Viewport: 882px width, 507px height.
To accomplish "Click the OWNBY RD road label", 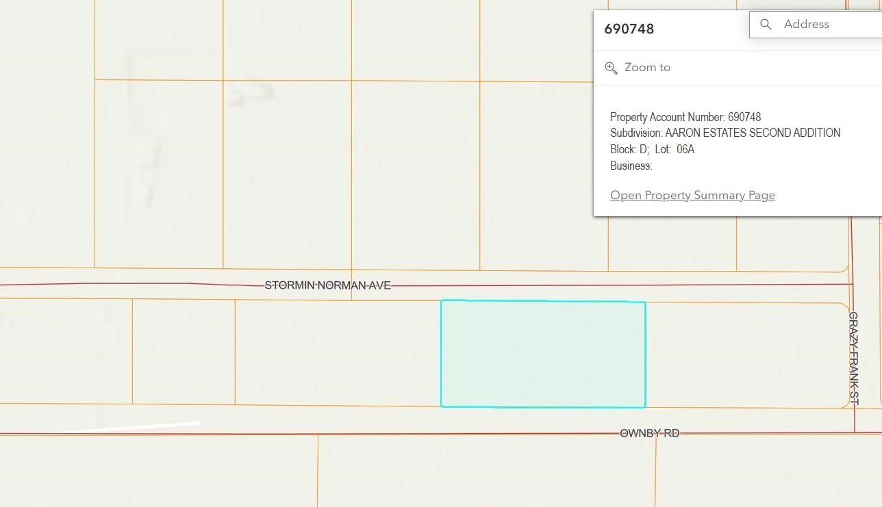I will click(649, 433).
